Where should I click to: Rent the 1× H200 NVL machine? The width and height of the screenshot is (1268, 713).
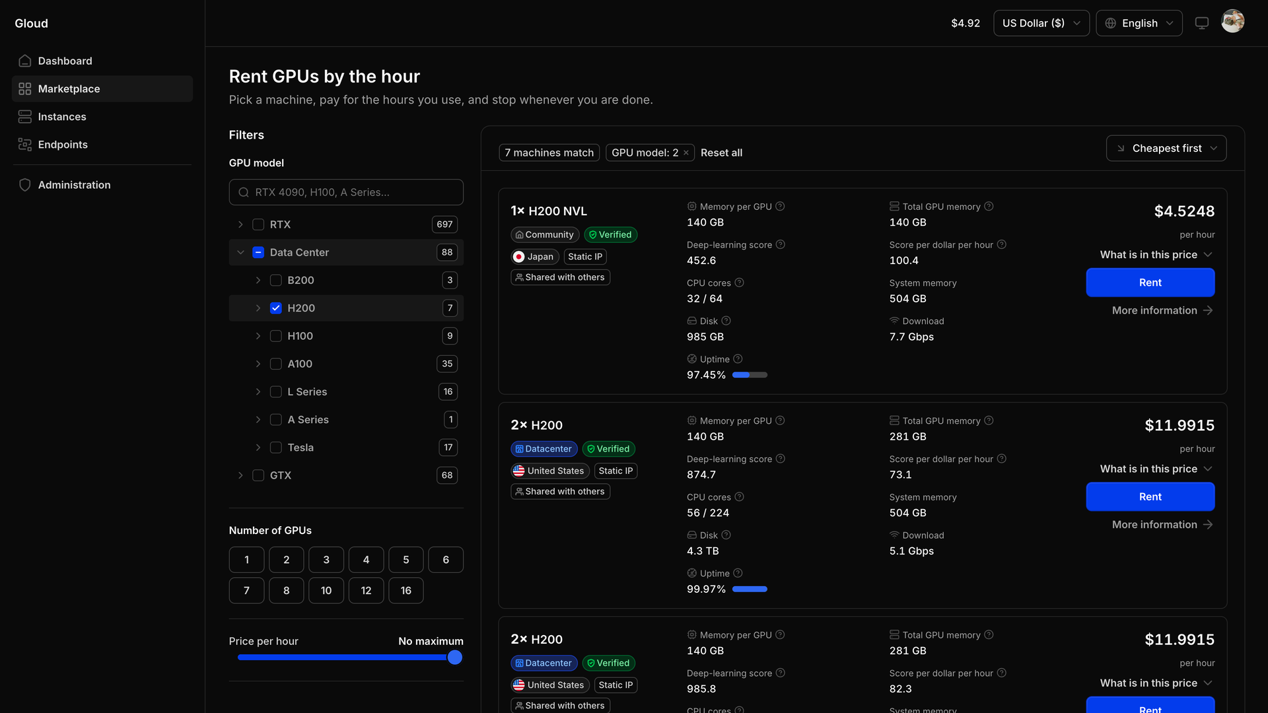[1150, 283]
